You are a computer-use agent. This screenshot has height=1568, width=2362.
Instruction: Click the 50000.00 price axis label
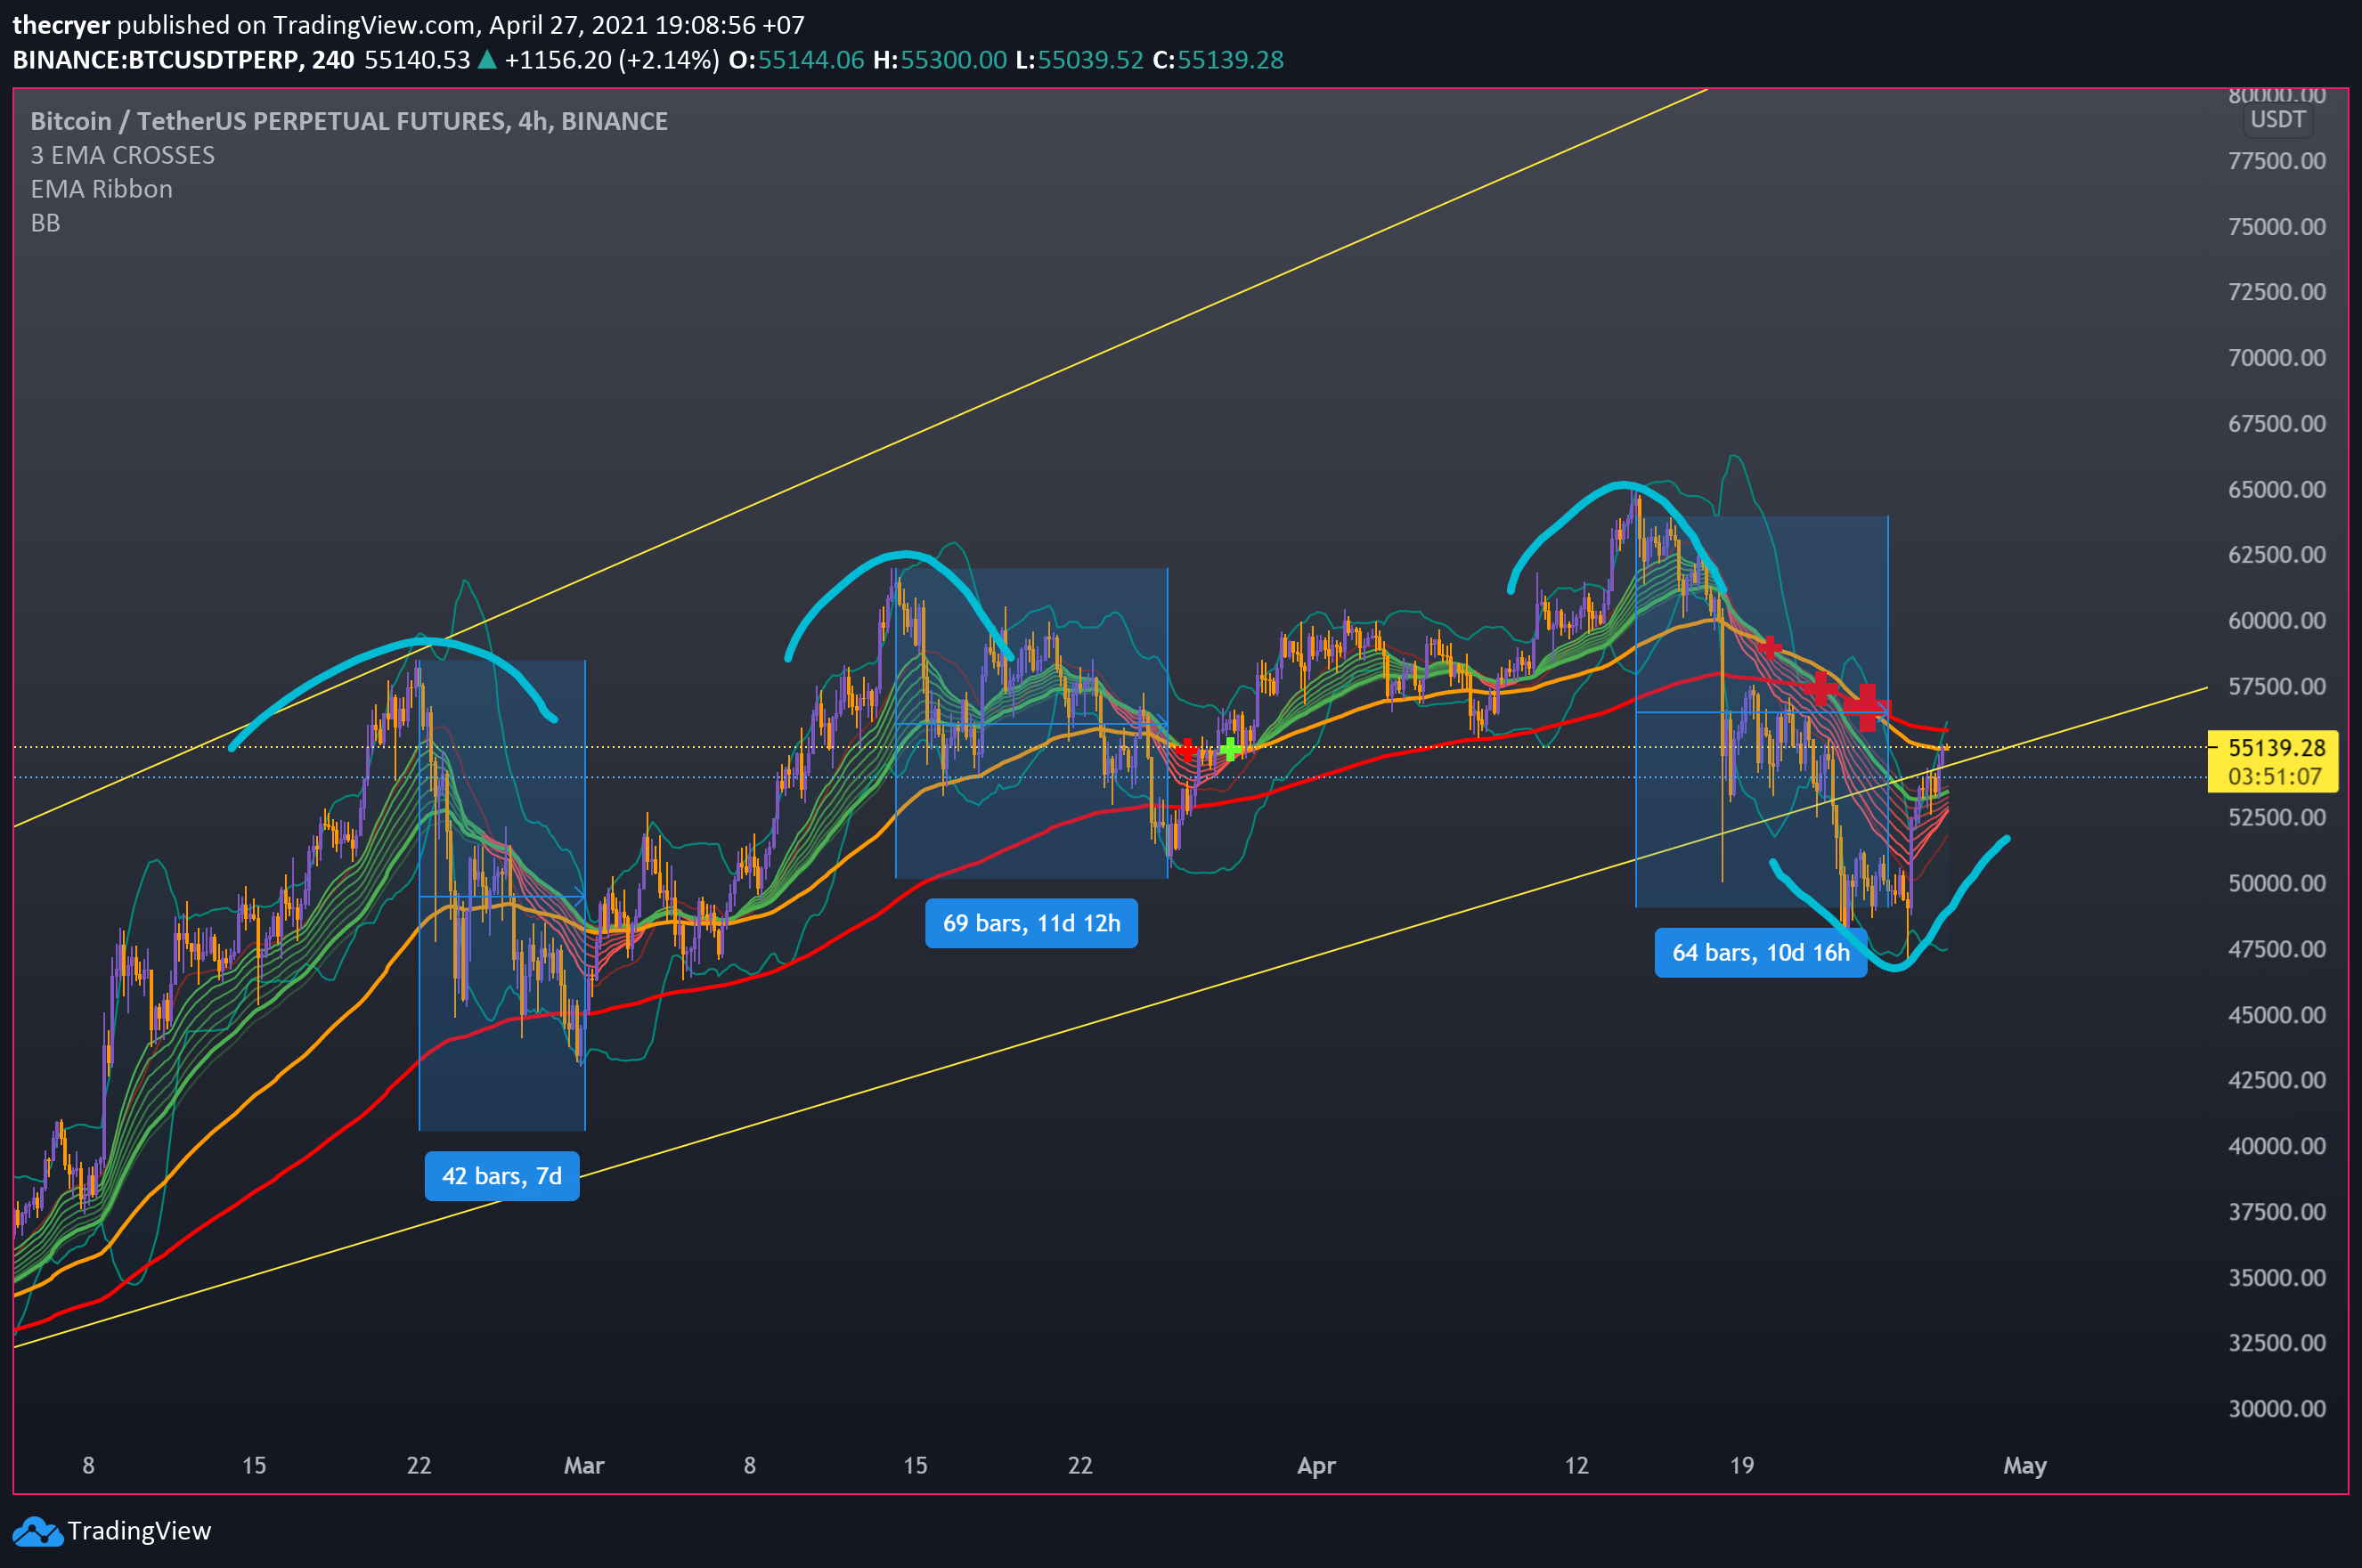(2277, 884)
